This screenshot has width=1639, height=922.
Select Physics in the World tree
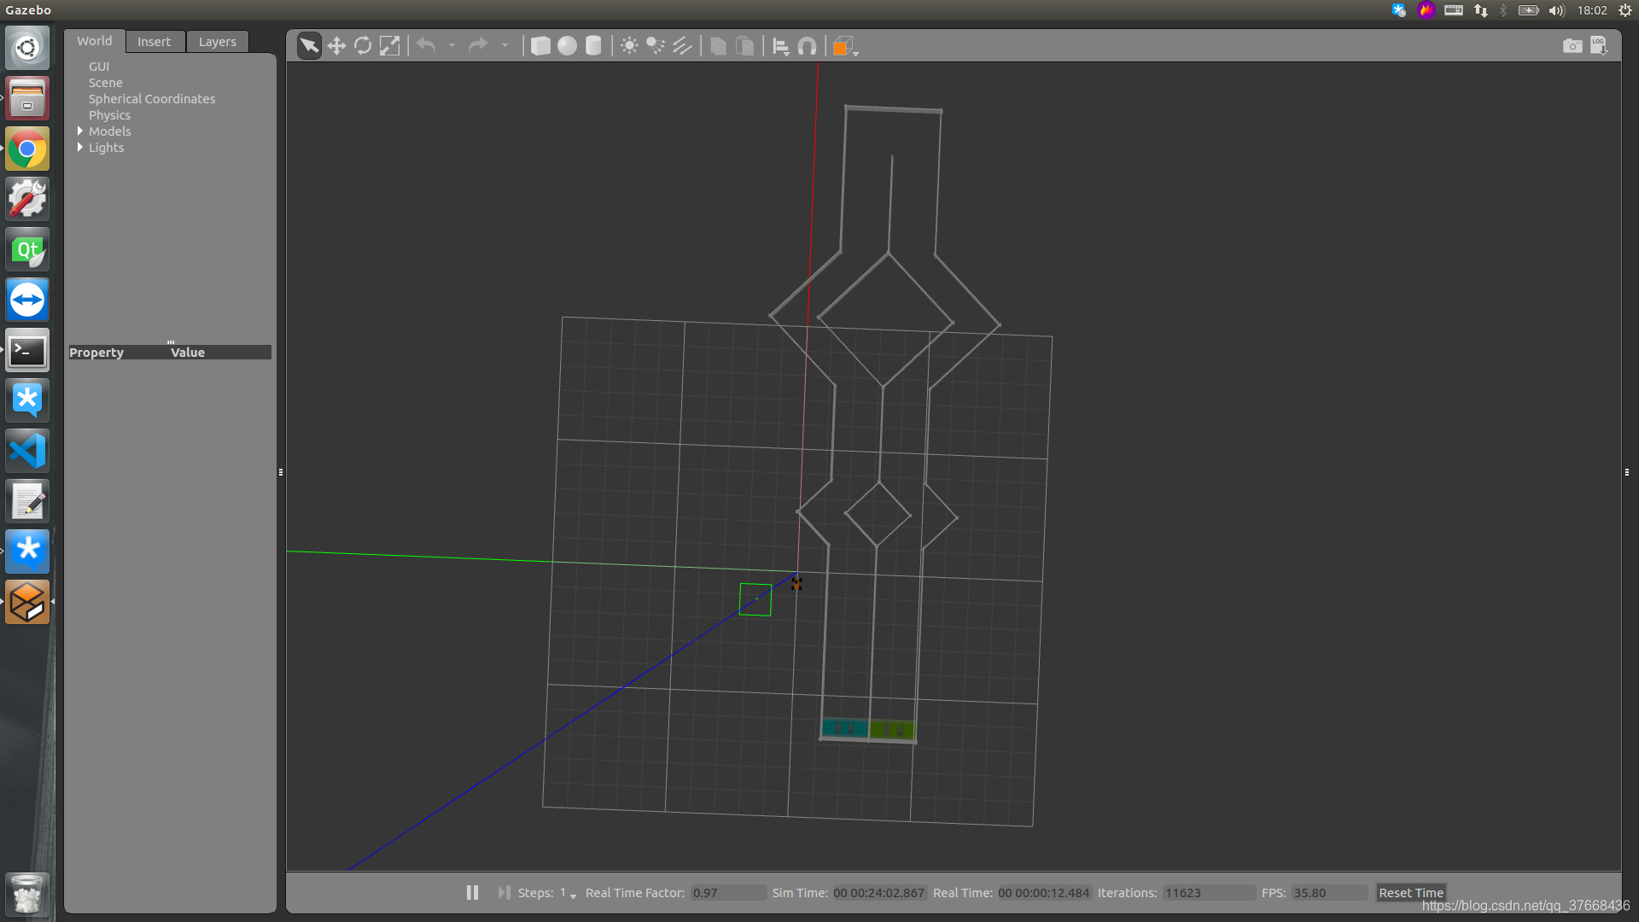(x=109, y=115)
